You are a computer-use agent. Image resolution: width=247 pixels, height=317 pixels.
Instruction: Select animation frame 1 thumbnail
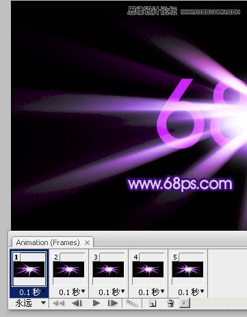pos(29,269)
